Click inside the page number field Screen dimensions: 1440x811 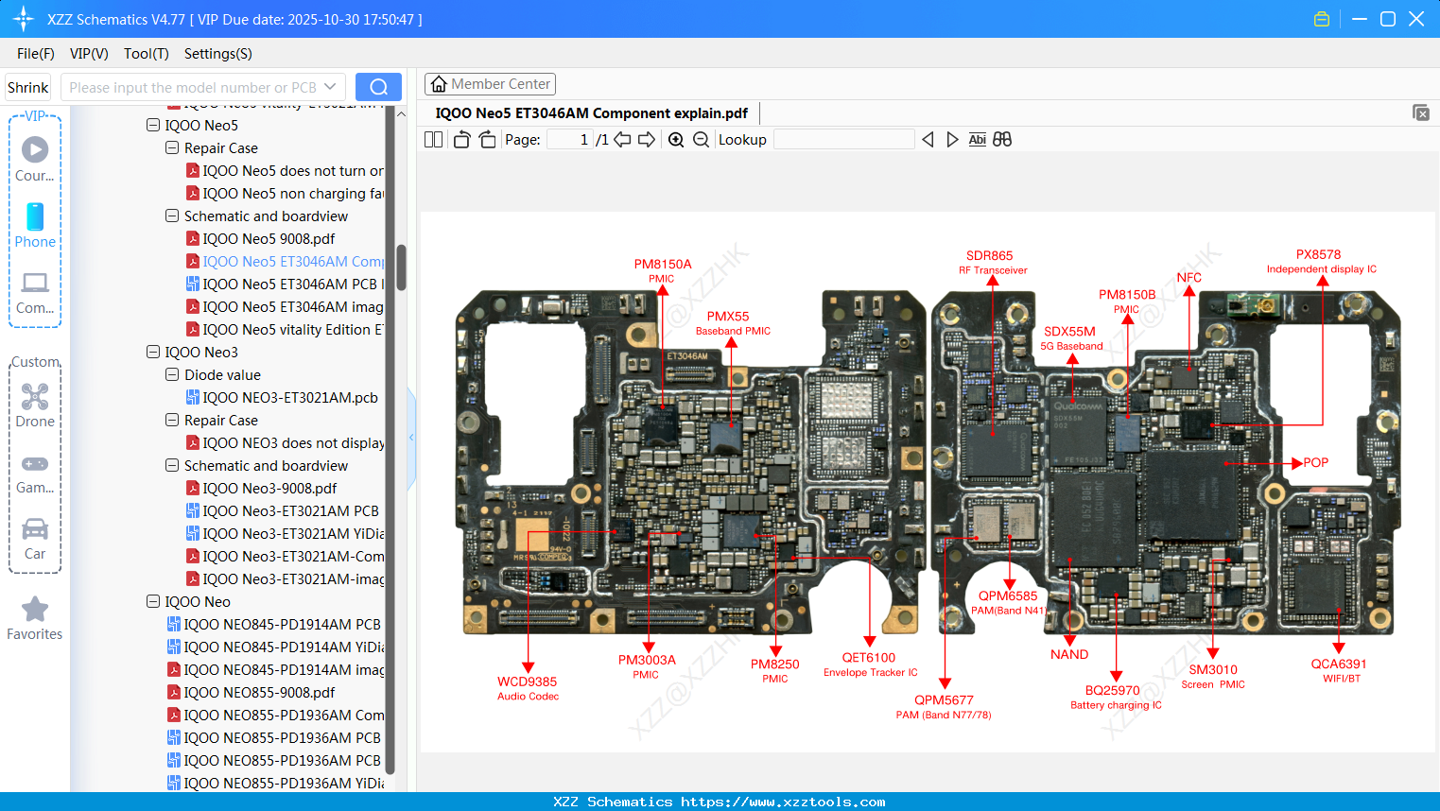(x=568, y=139)
